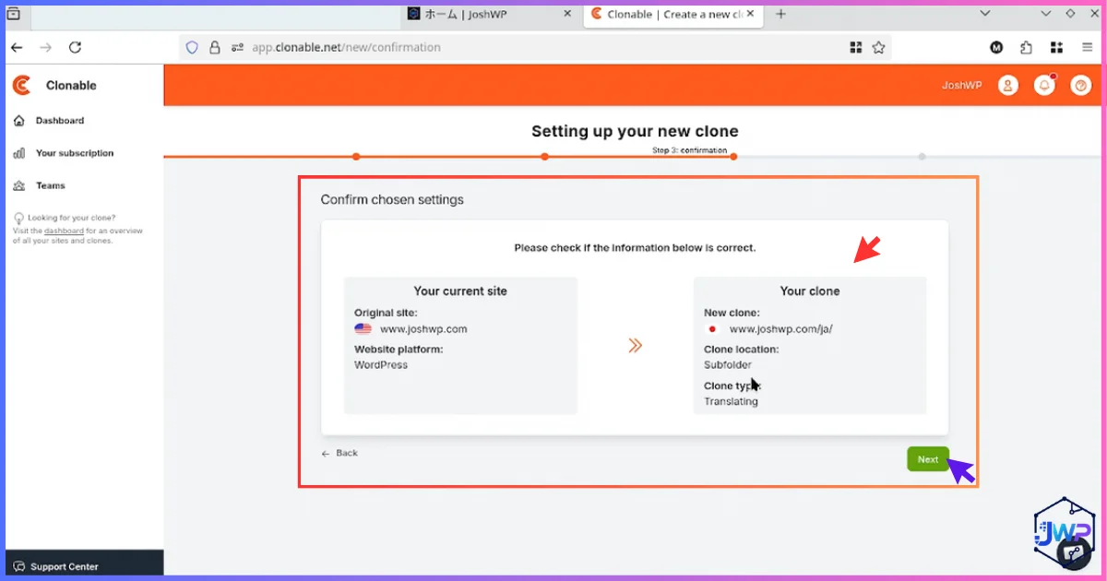
Task: Open the list all tabs dropdown
Action: pyautogui.click(x=985, y=14)
